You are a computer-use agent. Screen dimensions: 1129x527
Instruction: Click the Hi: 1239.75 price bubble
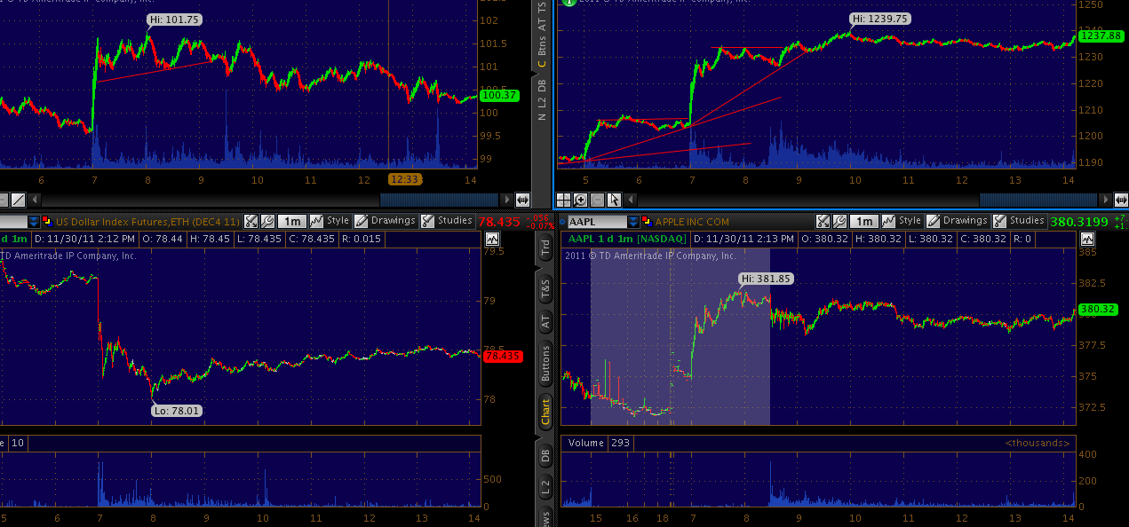(x=879, y=19)
